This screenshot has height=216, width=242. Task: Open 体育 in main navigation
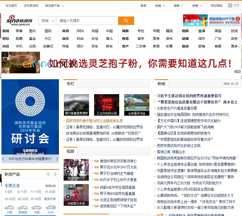click(65, 31)
